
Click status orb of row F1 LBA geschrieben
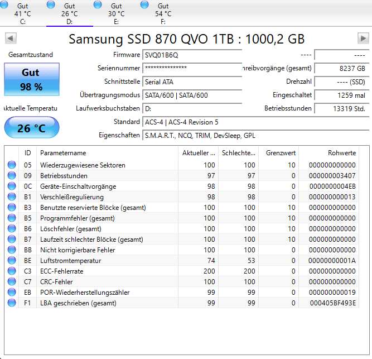click(12, 303)
